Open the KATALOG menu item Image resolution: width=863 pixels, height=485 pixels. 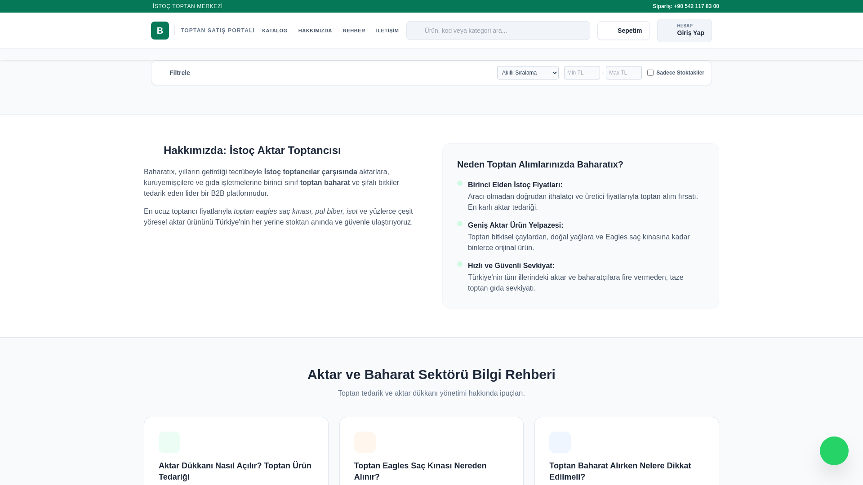(x=275, y=31)
